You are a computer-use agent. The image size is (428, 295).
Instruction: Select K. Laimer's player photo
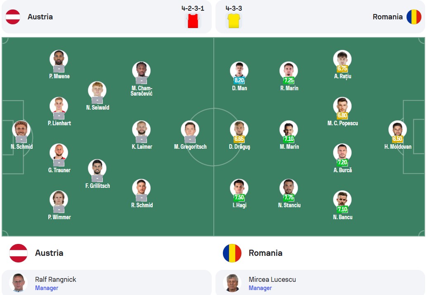[142, 129]
